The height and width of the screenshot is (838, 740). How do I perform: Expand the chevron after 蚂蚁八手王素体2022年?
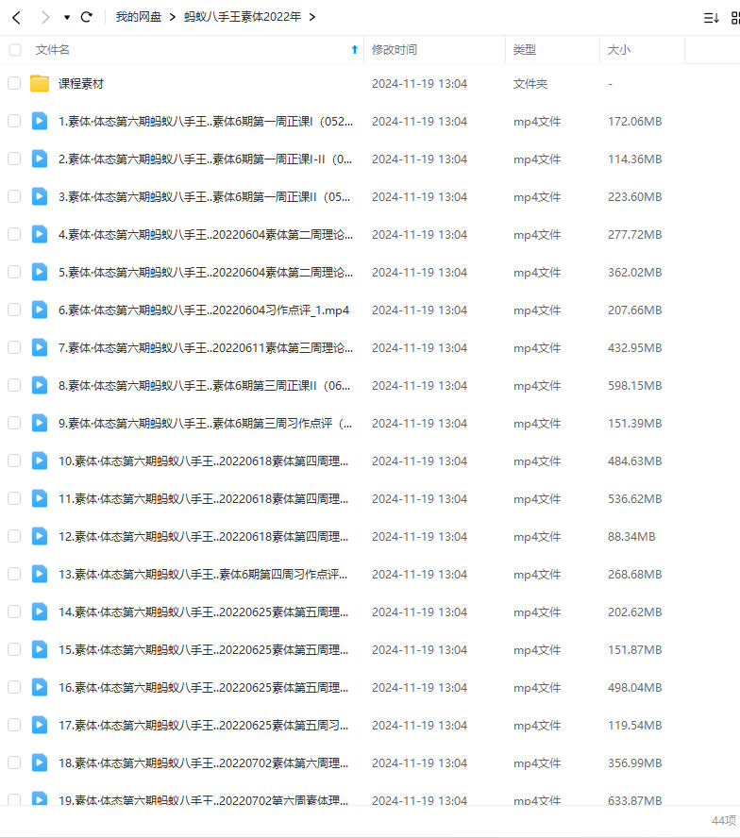tap(311, 17)
